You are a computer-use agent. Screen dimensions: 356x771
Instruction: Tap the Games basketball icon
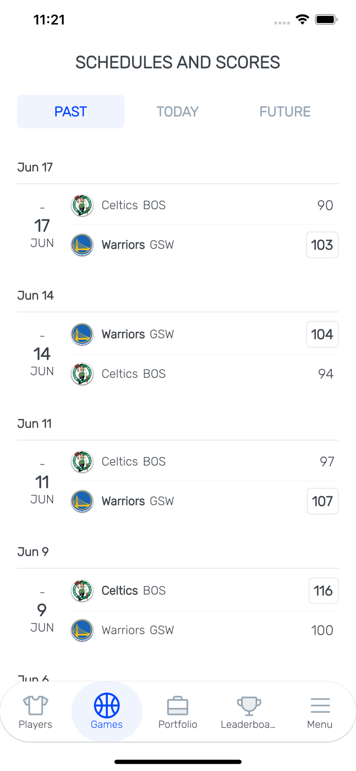(x=107, y=705)
